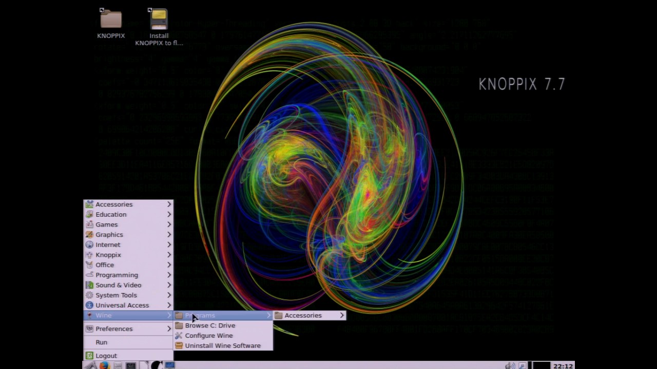The image size is (657, 369).
Task: Click the Wine glass icon
Action: click(89, 315)
